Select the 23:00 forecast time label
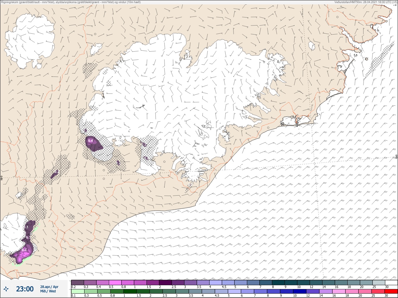This screenshot has height=298, width=398. 25,289
